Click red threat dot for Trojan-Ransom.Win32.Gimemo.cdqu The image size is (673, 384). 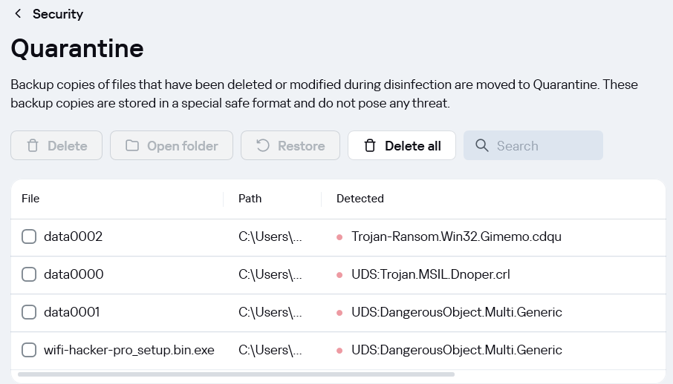tap(339, 237)
